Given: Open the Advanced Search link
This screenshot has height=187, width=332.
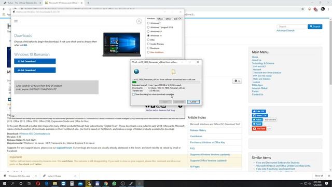Looking at the screenshot, I should (285, 31).
